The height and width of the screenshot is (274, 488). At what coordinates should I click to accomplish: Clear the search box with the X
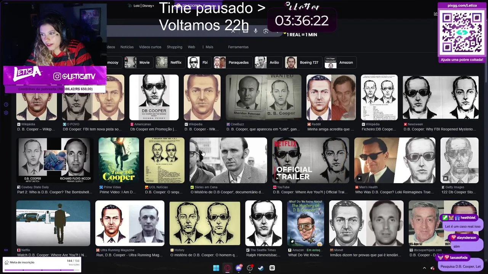233,31
